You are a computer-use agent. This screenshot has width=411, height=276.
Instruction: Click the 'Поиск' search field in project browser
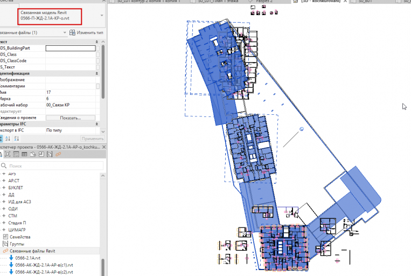click(52, 166)
